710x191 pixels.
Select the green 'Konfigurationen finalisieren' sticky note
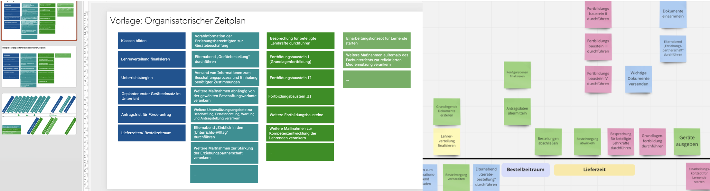[517, 74]
